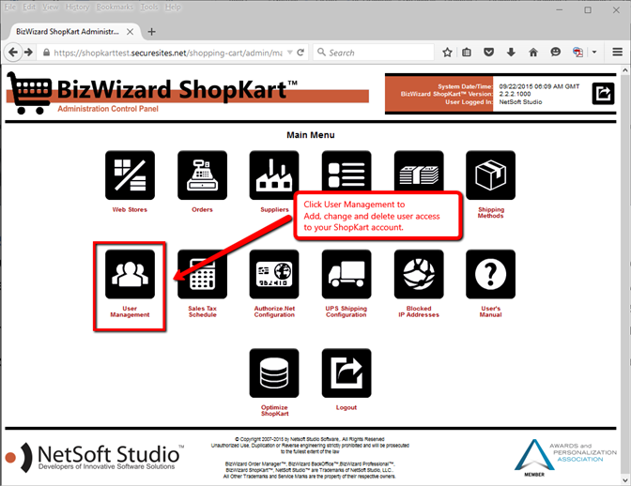Show bookmarks list icon in toolbar

pos(467,53)
